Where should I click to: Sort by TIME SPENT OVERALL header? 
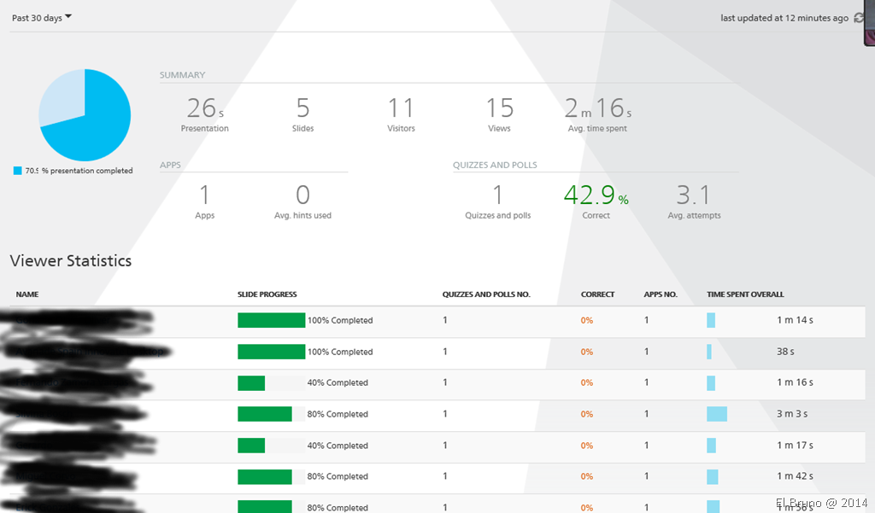click(x=745, y=294)
